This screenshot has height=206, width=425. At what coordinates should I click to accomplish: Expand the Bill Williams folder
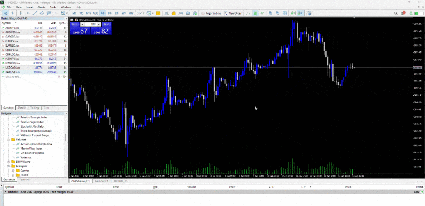click(x=8, y=162)
